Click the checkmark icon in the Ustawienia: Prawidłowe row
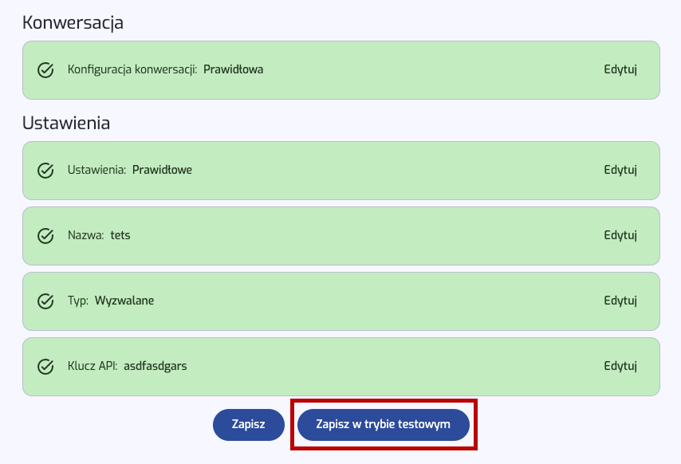The height and width of the screenshot is (464, 681). [45, 170]
